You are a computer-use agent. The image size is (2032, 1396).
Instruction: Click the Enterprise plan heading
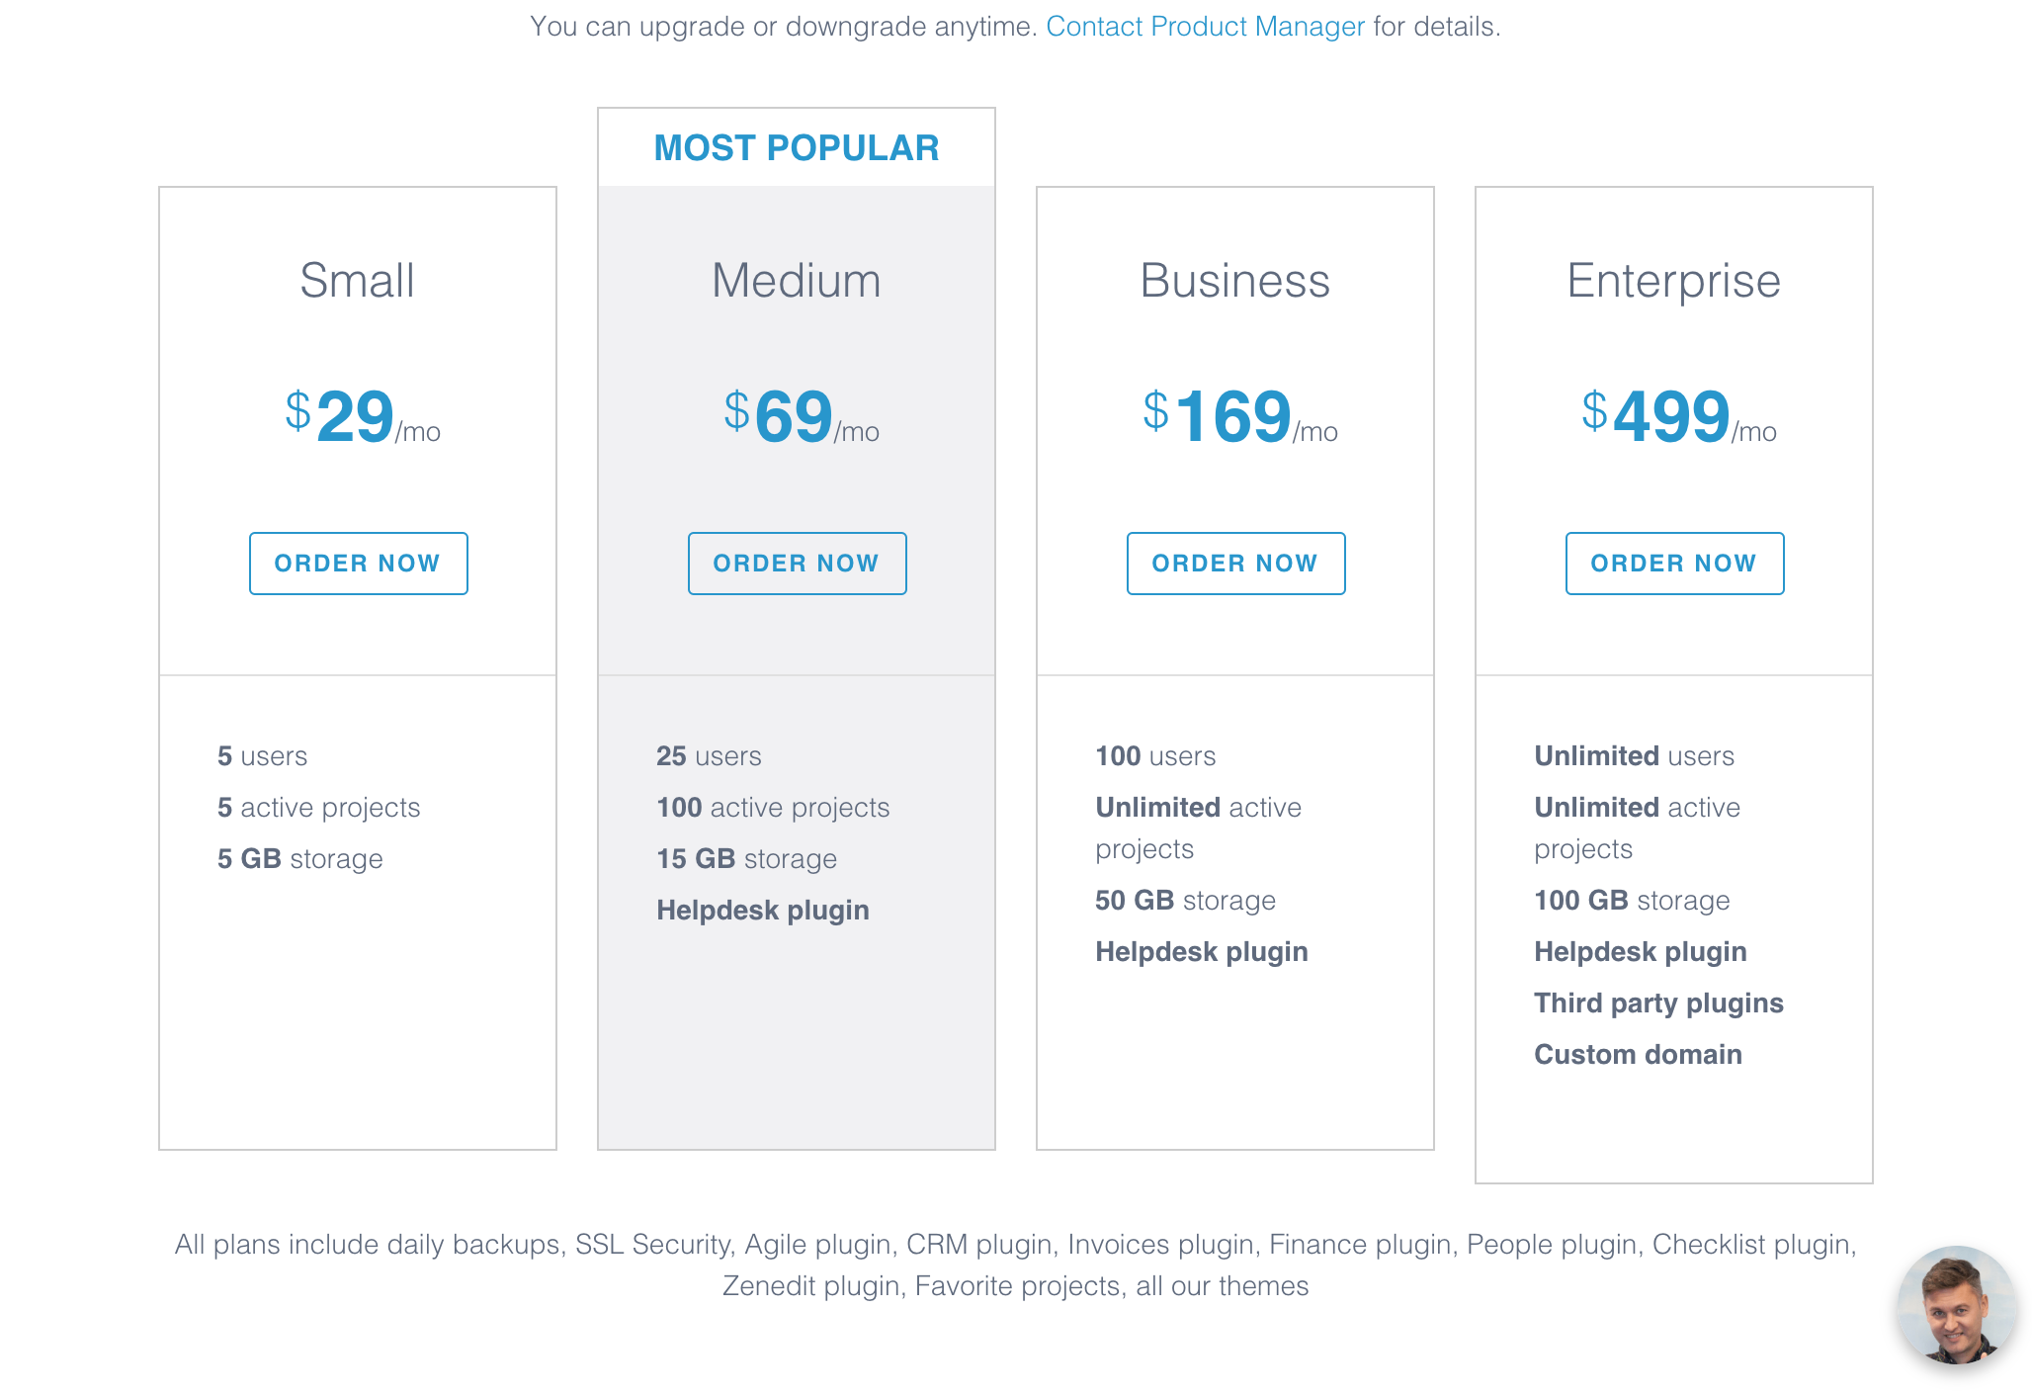[1673, 281]
